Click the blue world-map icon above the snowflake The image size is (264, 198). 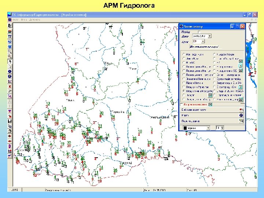click(x=10, y=41)
